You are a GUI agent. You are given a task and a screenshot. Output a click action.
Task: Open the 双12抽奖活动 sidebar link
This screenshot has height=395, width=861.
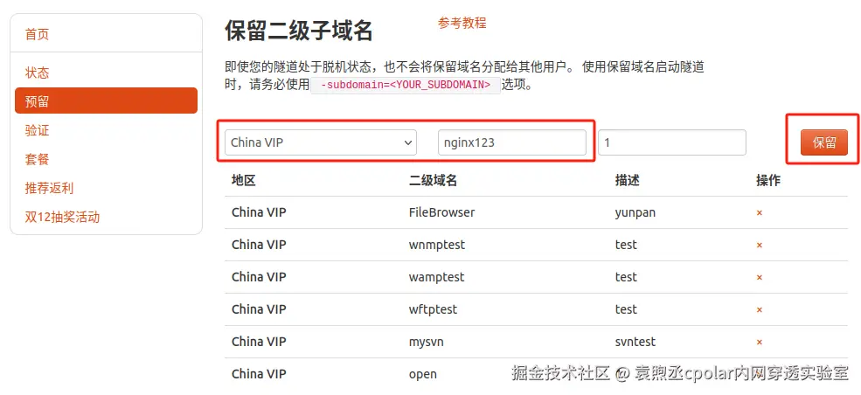pyautogui.click(x=62, y=218)
